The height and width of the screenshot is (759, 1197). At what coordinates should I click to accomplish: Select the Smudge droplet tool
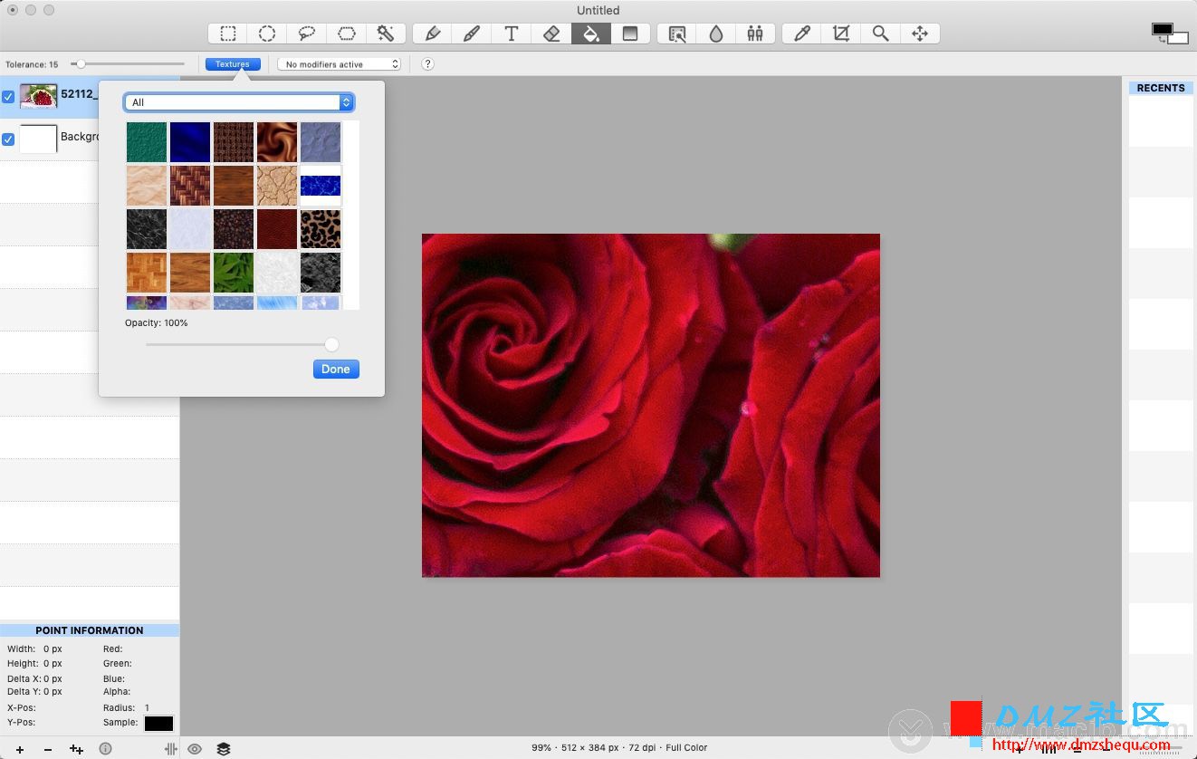716,34
